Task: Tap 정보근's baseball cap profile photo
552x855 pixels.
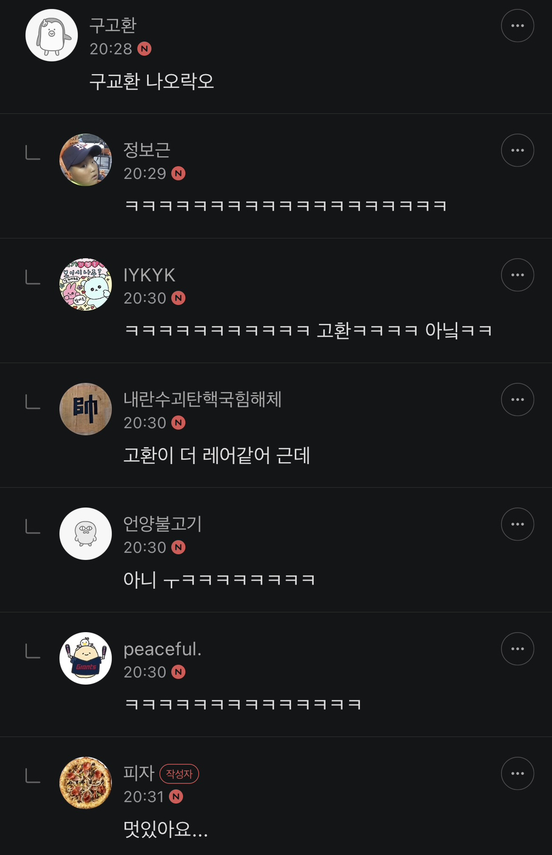Action: (85, 160)
